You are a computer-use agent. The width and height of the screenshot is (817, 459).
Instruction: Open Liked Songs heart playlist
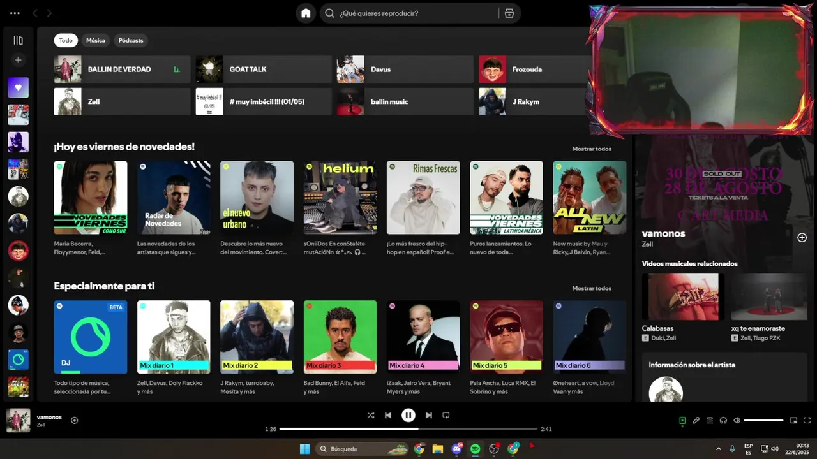pos(18,87)
